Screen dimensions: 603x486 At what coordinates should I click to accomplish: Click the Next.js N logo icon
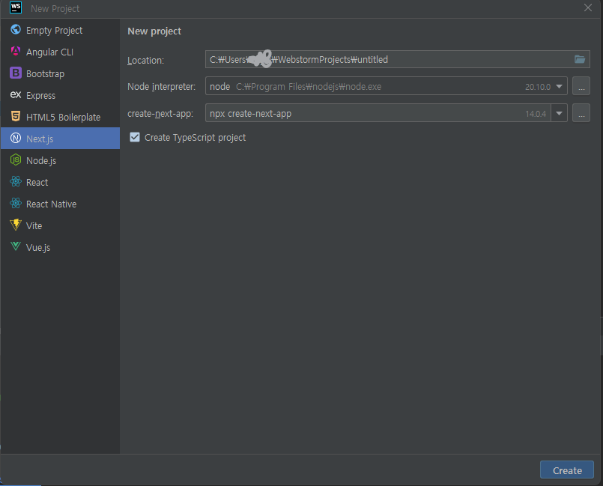[16, 138]
